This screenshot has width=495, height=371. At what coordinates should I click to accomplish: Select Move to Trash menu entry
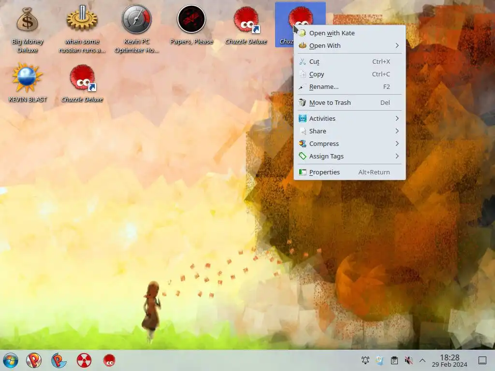tap(349, 102)
